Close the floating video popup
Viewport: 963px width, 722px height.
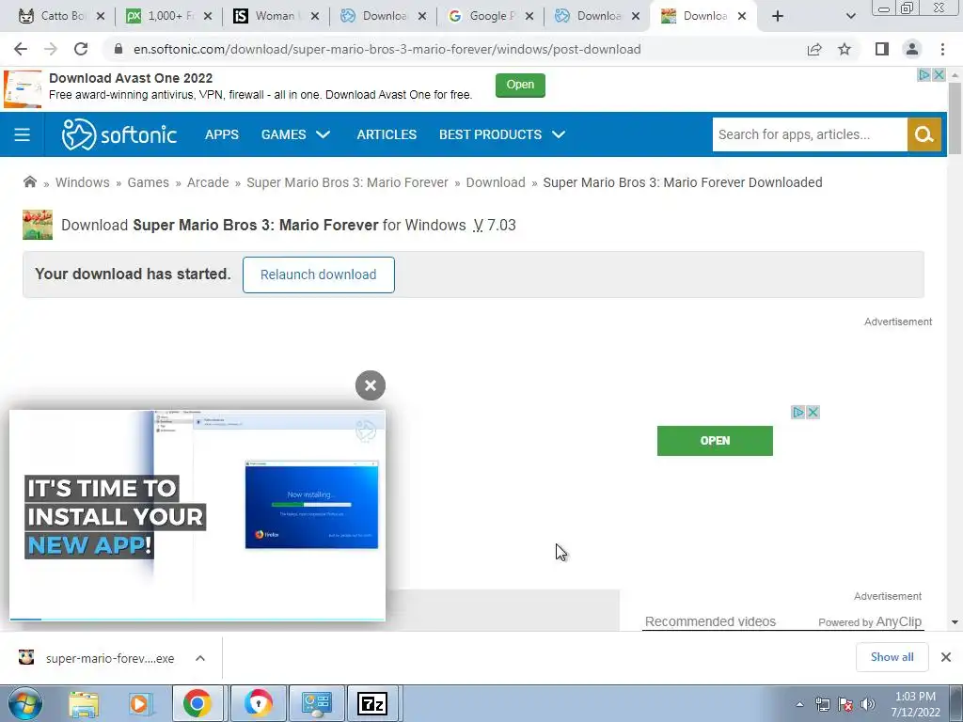tap(371, 385)
